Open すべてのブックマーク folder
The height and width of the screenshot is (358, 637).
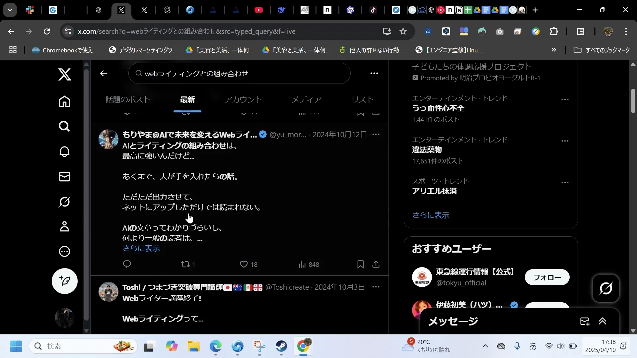[x=602, y=50]
